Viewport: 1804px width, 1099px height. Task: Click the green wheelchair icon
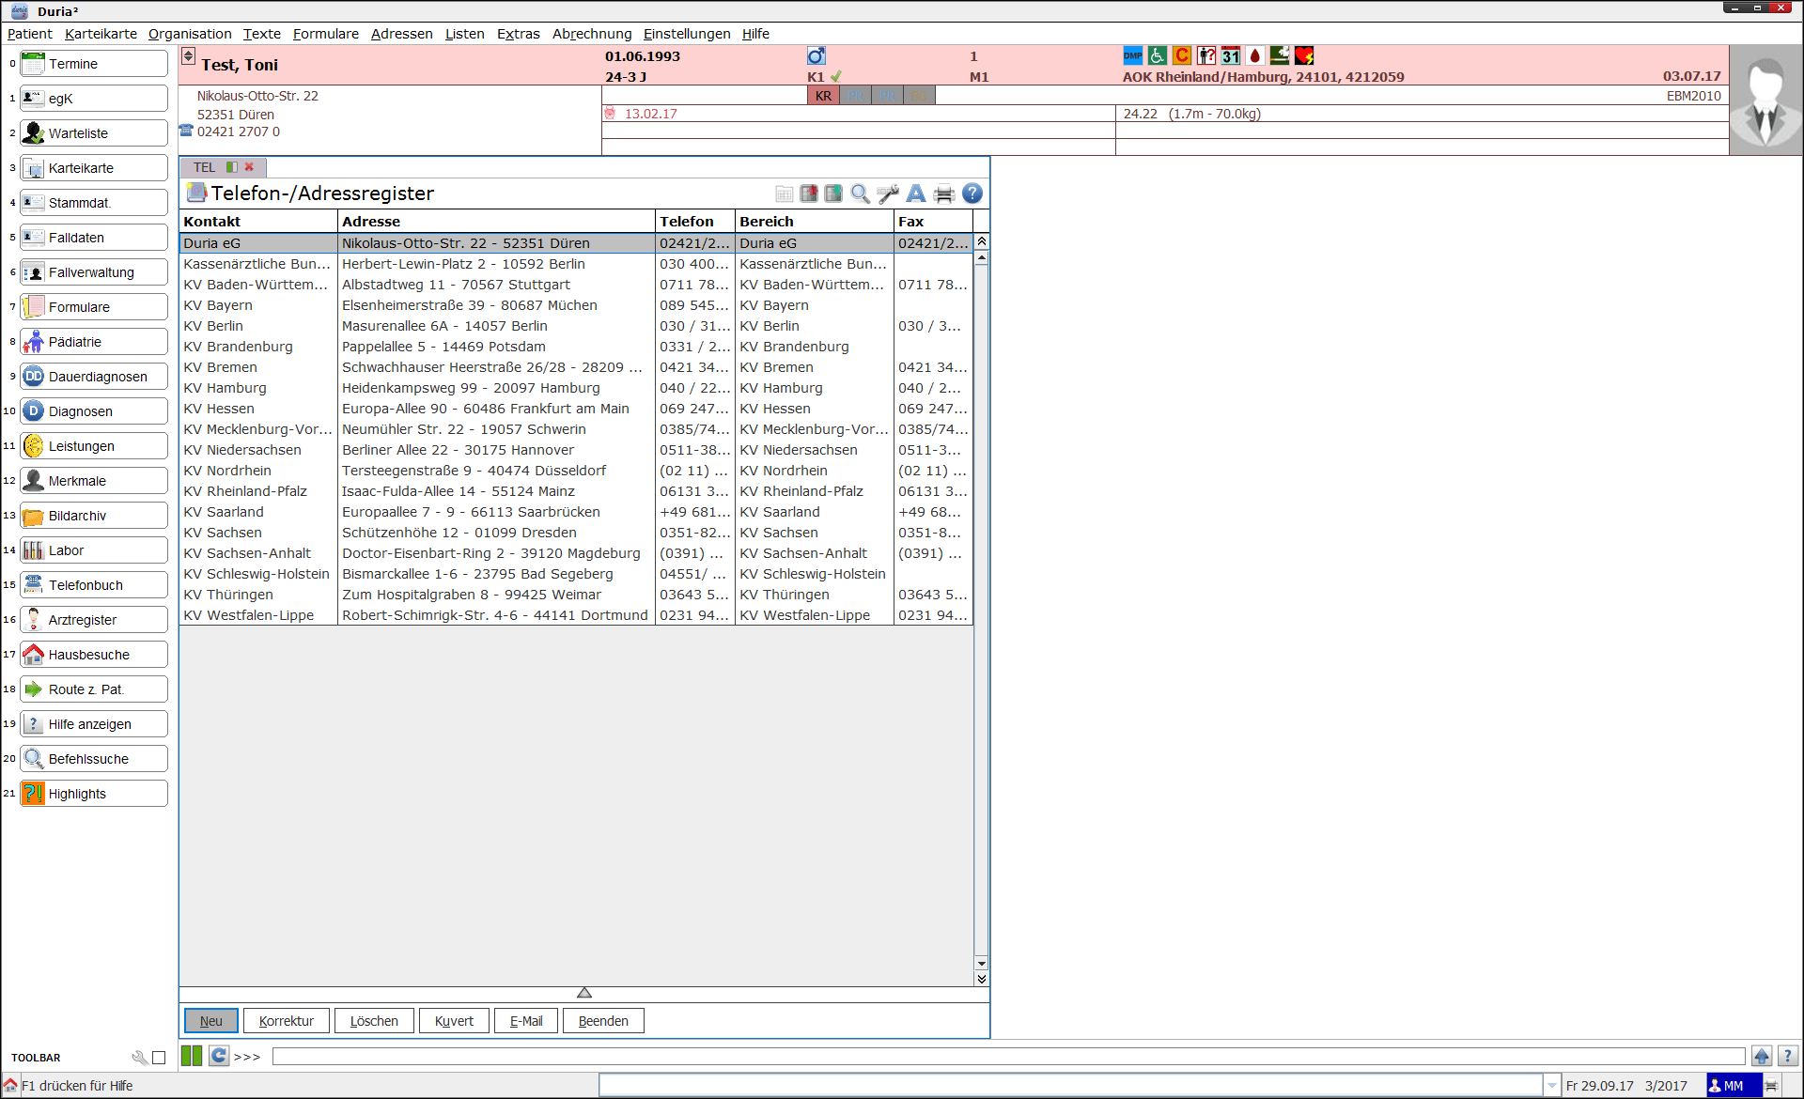pyautogui.click(x=1158, y=56)
